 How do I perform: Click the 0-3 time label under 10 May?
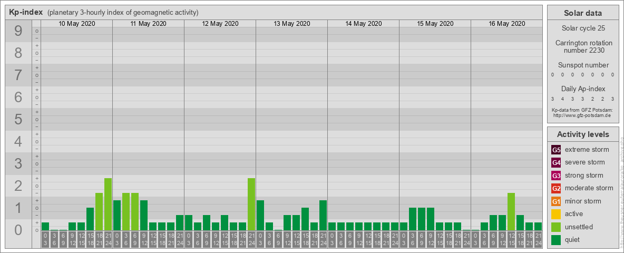click(x=45, y=240)
